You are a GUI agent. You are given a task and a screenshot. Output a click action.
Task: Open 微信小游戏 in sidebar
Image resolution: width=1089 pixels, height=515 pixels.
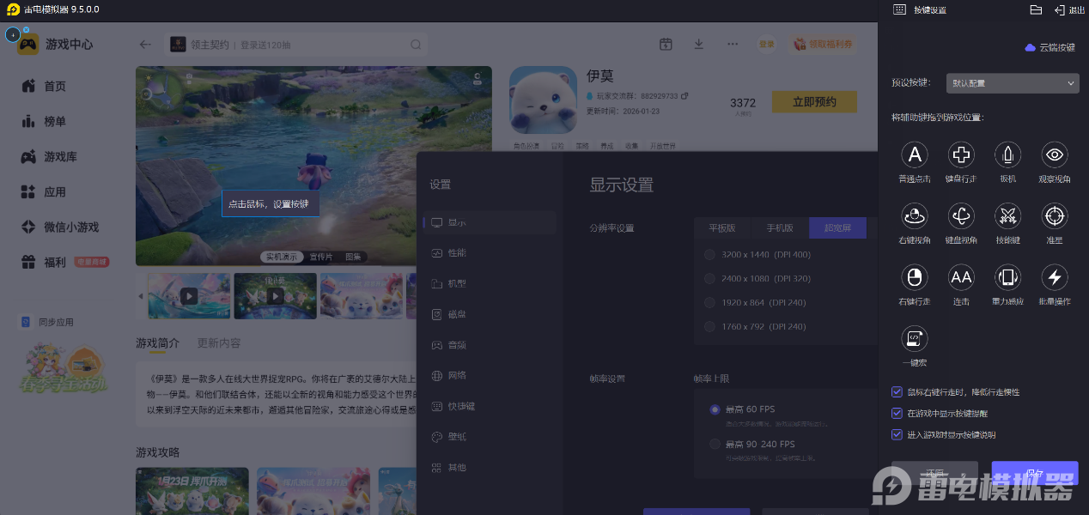pos(60,227)
